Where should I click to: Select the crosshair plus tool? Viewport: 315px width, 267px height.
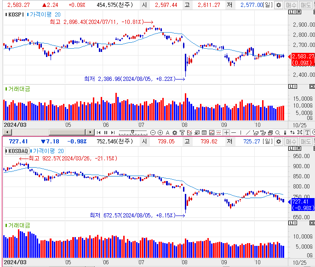226,132
